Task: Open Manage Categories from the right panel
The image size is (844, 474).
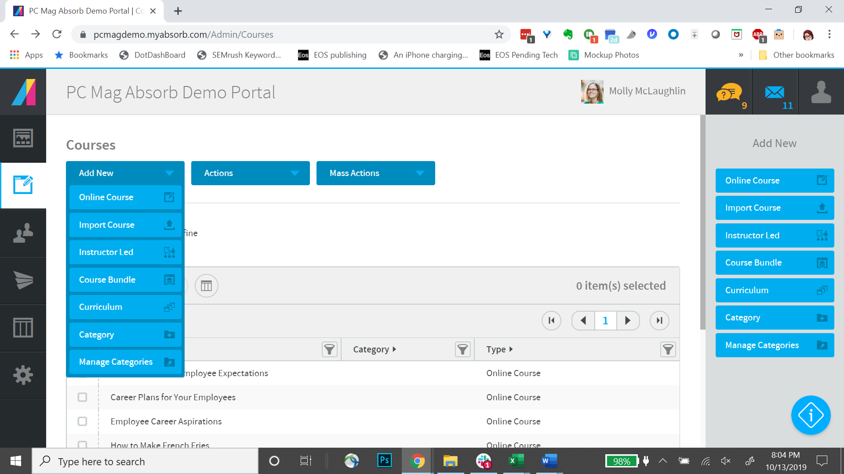Action: pyautogui.click(x=774, y=345)
